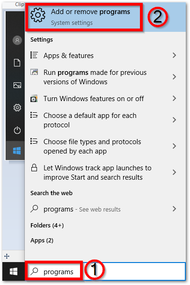Focus the search box containing programs
Image resolution: width=190 pixels, height=285 pixels.
pos(105,271)
